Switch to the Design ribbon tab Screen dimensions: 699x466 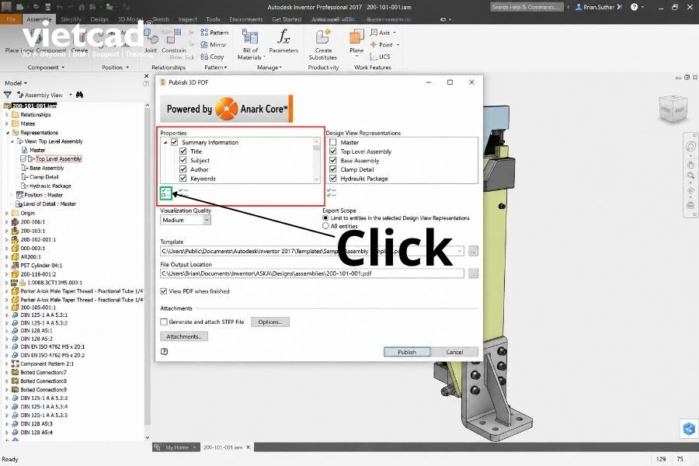coord(99,19)
